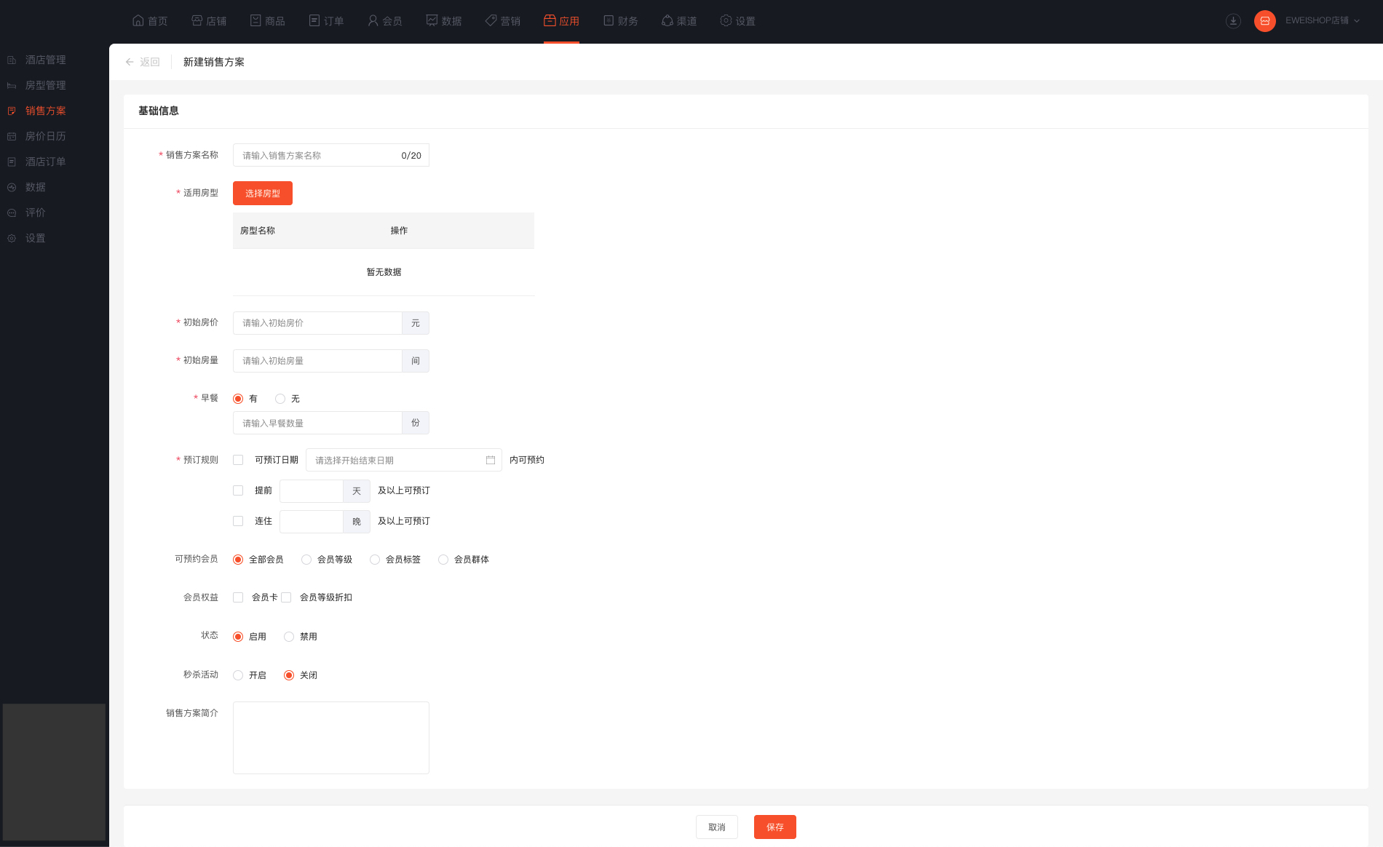Set status to 启用
The height and width of the screenshot is (847, 1383).
pos(238,637)
